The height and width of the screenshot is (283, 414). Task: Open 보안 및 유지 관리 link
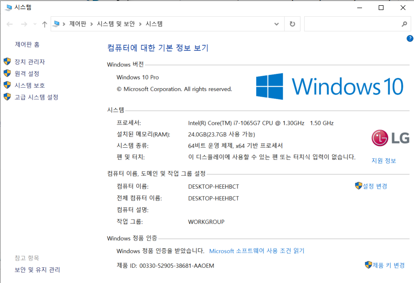(x=37, y=270)
